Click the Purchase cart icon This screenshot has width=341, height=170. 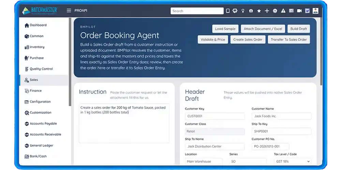27,58
